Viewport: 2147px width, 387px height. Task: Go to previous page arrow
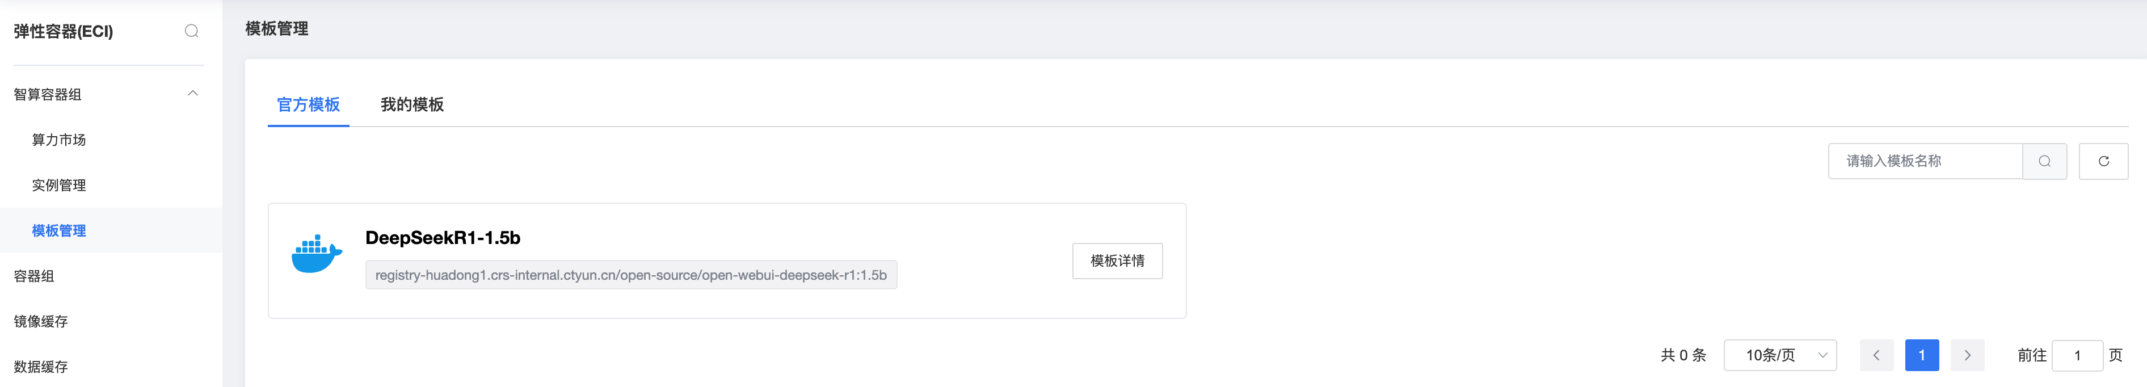pyautogui.click(x=1876, y=355)
